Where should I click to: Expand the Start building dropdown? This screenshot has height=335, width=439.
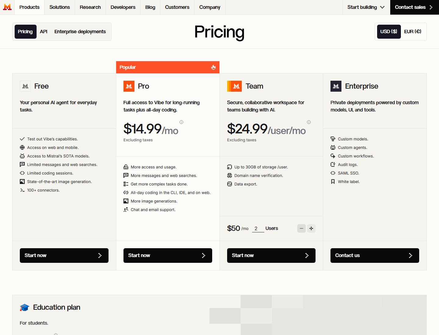click(x=366, y=7)
